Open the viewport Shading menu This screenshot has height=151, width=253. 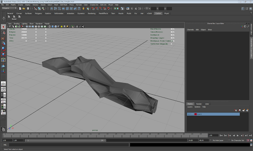[x=17, y=24]
